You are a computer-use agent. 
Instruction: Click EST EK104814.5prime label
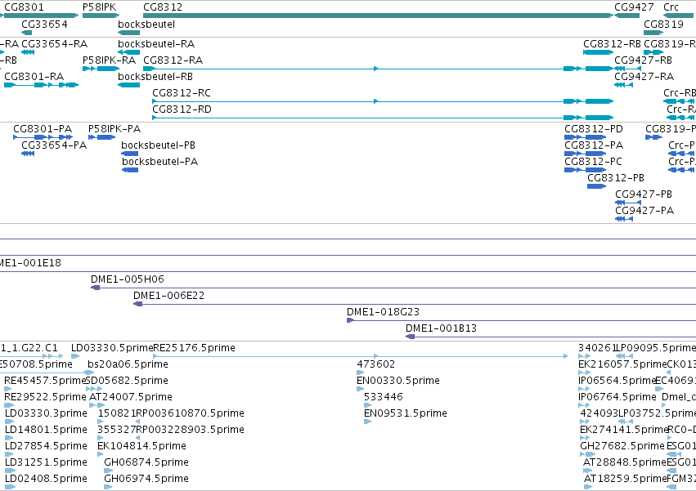pyautogui.click(x=142, y=447)
